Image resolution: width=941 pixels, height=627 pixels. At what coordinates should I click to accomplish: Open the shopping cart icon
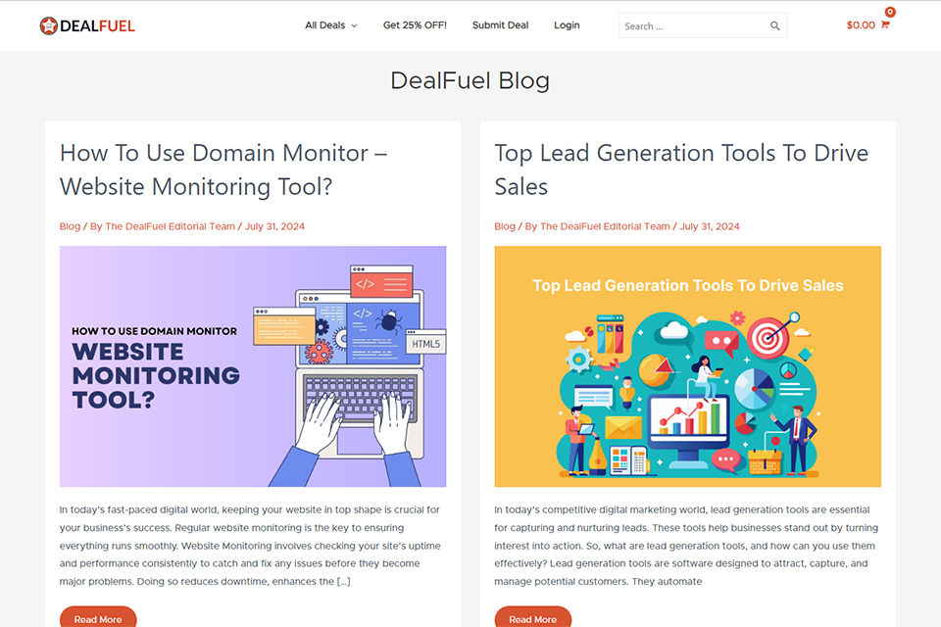[884, 24]
